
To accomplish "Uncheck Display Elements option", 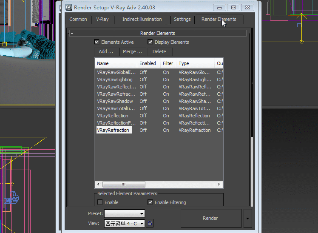I will click(150, 42).
